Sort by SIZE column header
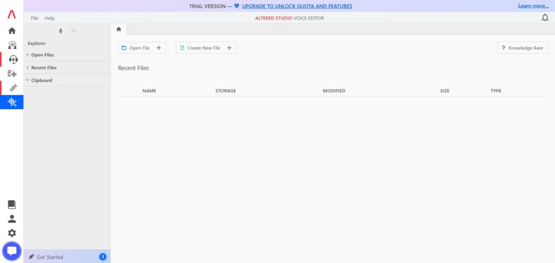The image size is (555, 263). point(444,91)
